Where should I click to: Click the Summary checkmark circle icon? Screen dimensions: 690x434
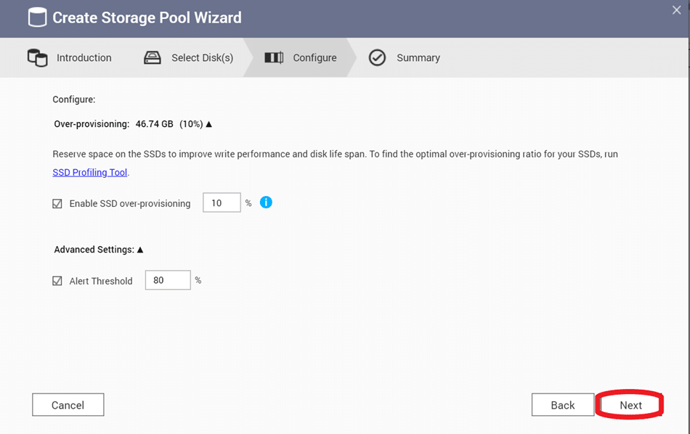377,57
